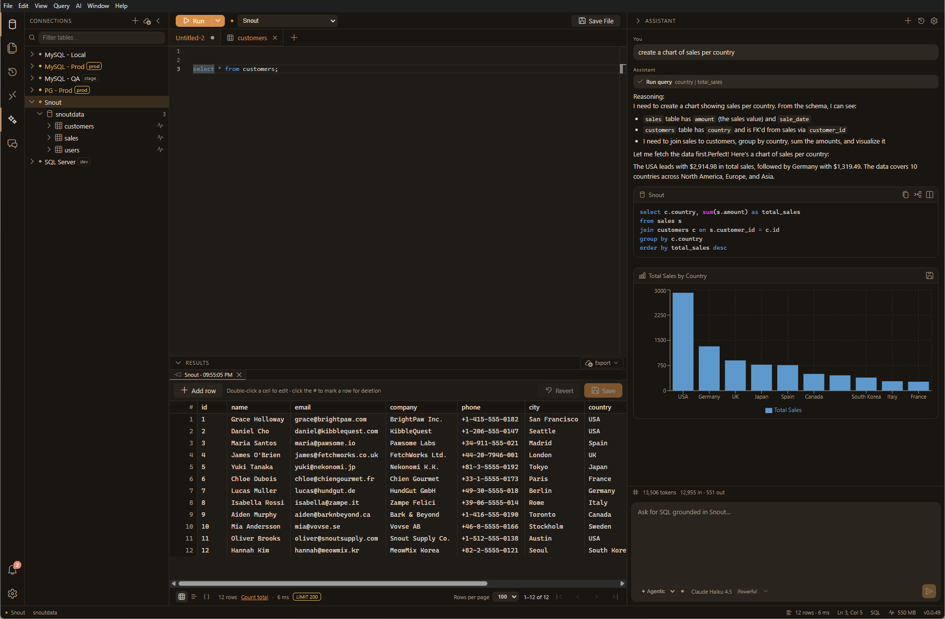
Task: Expand the sales table node
Action: [x=49, y=138]
